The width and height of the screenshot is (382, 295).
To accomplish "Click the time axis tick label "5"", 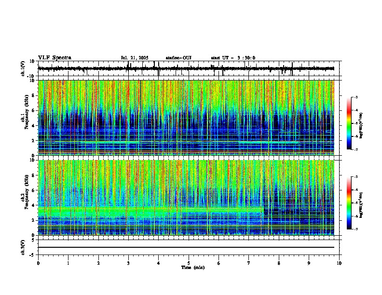I will (189, 263).
